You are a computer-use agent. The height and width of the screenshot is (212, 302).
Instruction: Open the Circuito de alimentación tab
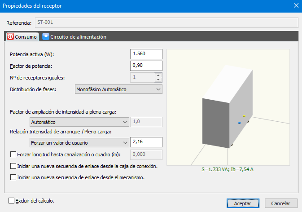tap(74, 37)
